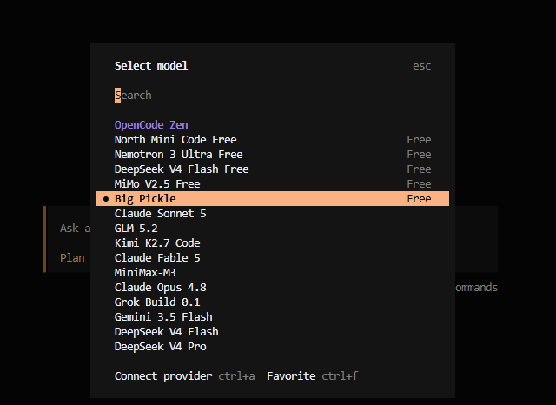Image resolution: width=556 pixels, height=405 pixels.
Task: Click the Favorite action
Action: coord(291,376)
